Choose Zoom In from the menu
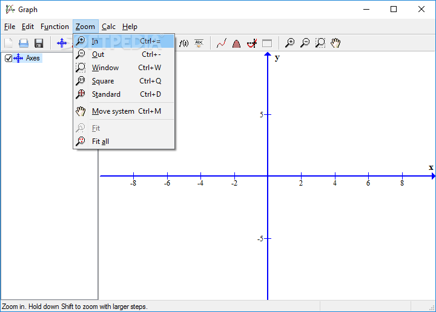The width and height of the screenshot is (436, 312). [124, 41]
